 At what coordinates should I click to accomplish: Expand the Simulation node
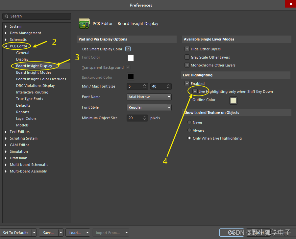click(6, 152)
